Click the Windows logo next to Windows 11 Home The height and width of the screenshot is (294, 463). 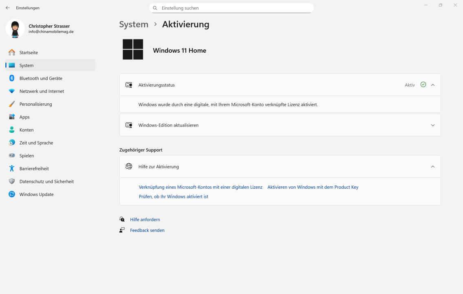(133, 49)
